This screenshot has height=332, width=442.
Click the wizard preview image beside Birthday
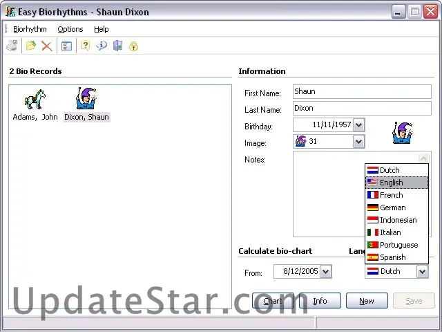(403, 133)
